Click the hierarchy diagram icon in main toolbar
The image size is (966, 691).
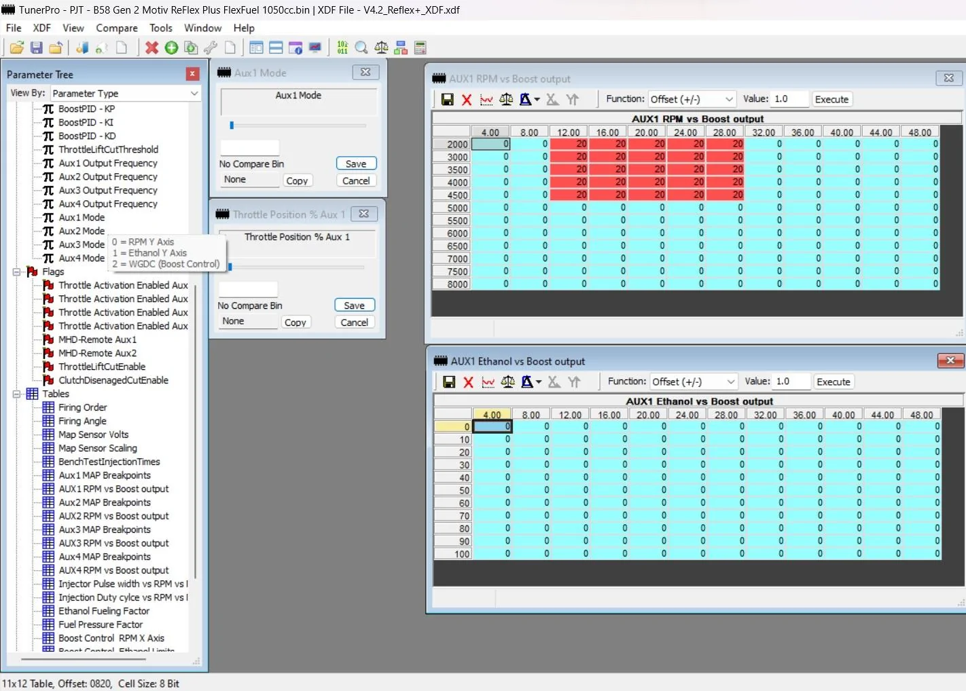click(x=401, y=48)
